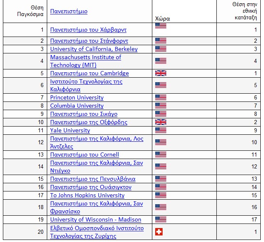Open Princeton University link
Screen dimensions: 264x242
(x=77, y=97)
